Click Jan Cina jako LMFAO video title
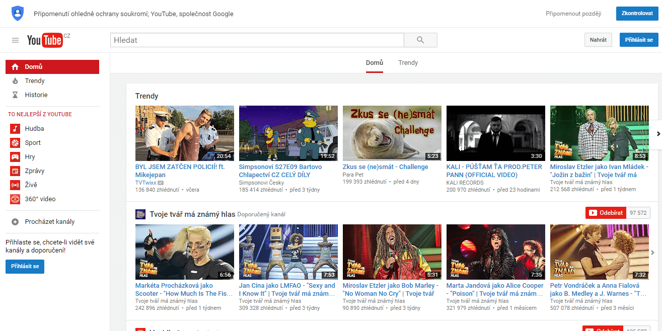The height and width of the screenshot is (331, 662). click(x=287, y=290)
